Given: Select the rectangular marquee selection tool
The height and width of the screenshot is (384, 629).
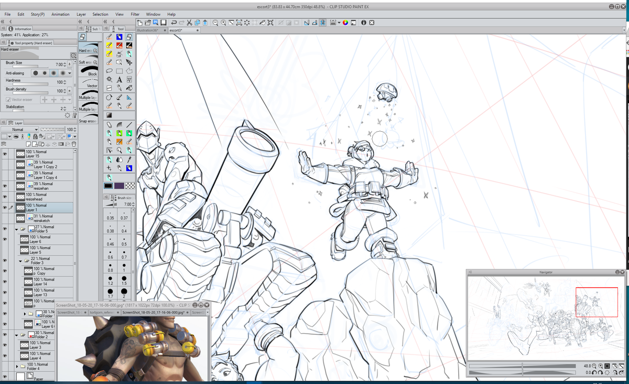Looking at the screenshot, I should point(119,71).
